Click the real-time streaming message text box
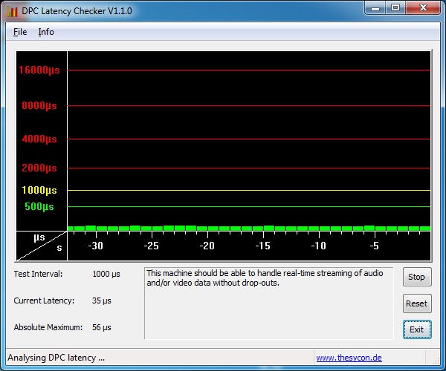Viewport: 446px width, 371px height. [269, 303]
